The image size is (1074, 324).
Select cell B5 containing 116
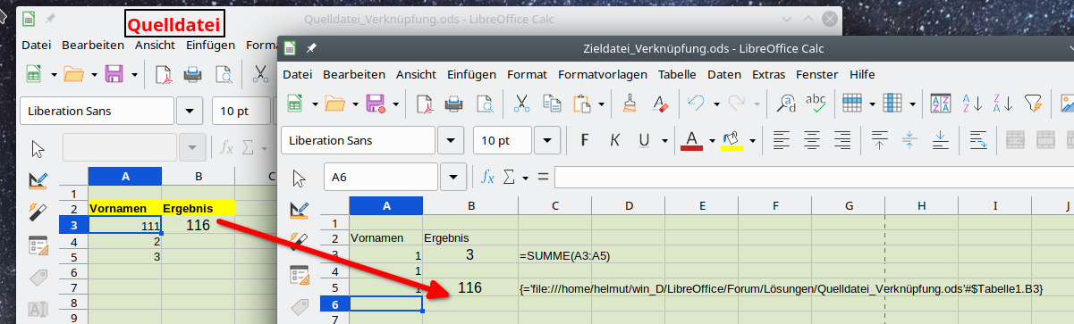[x=469, y=287]
